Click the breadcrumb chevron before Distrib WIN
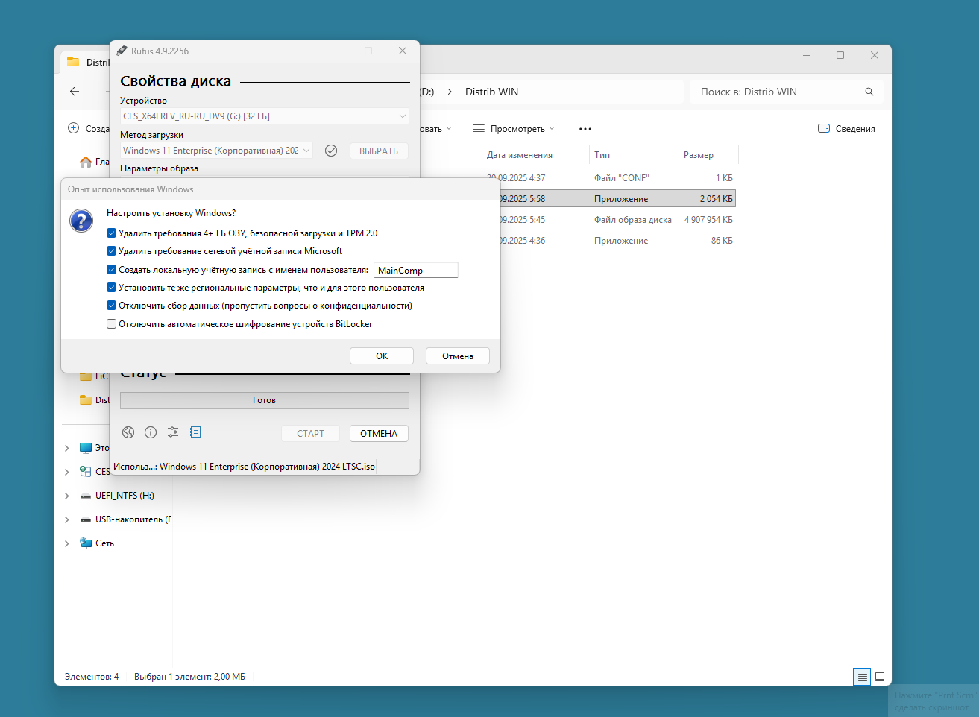This screenshot has width=979, height=717. click(450, 92)
